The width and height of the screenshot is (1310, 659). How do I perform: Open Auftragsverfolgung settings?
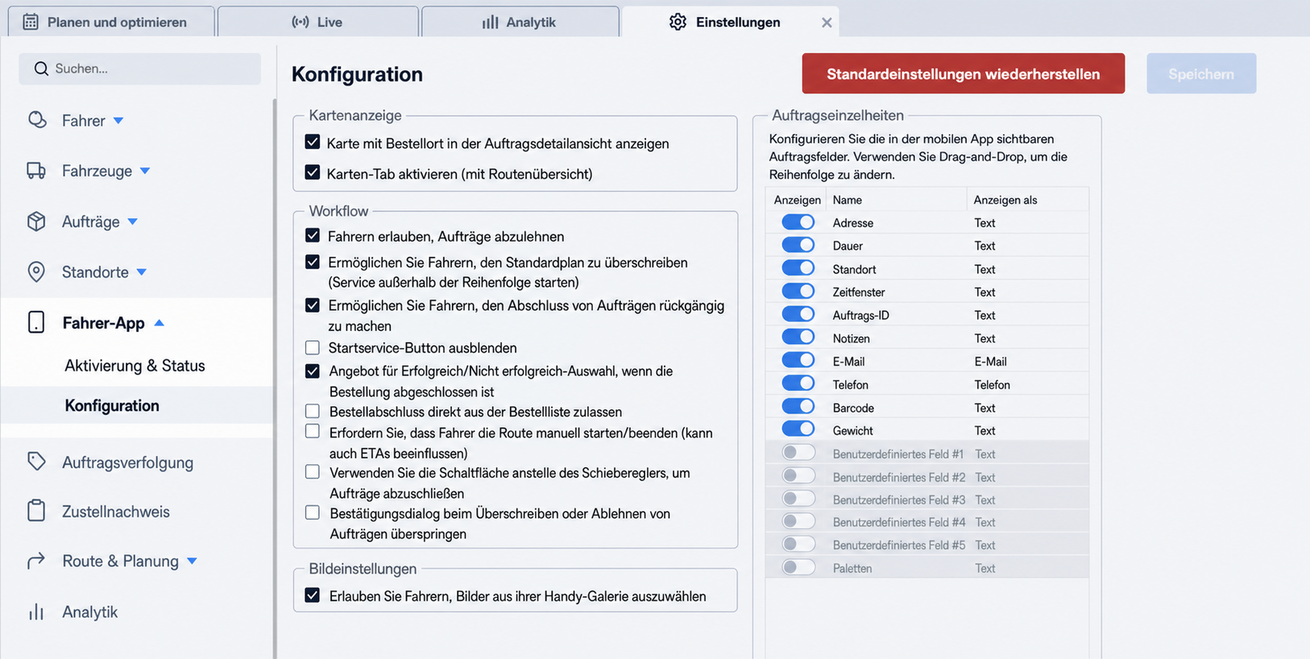[x=127, y=462]
